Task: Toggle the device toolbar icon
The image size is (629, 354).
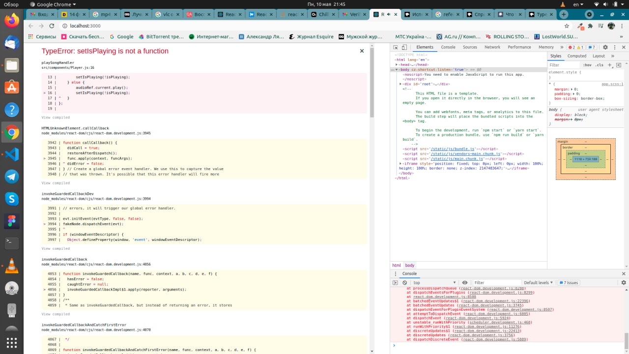Action: (404, 47)
